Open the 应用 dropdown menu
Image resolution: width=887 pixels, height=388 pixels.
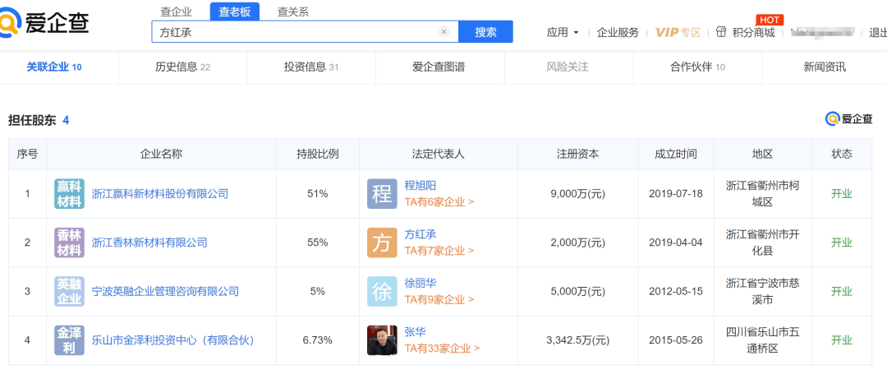[563, 32]
